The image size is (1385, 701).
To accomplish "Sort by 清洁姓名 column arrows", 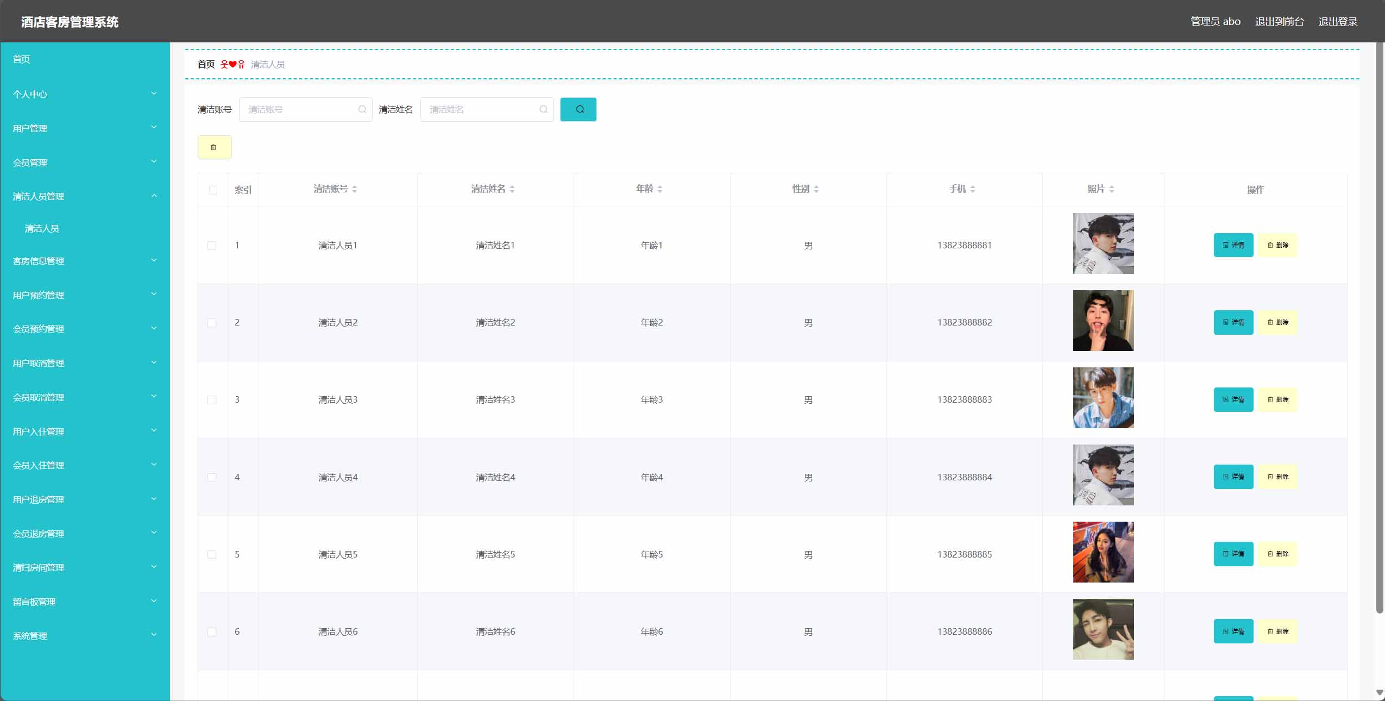I will [x=512, y=189].
